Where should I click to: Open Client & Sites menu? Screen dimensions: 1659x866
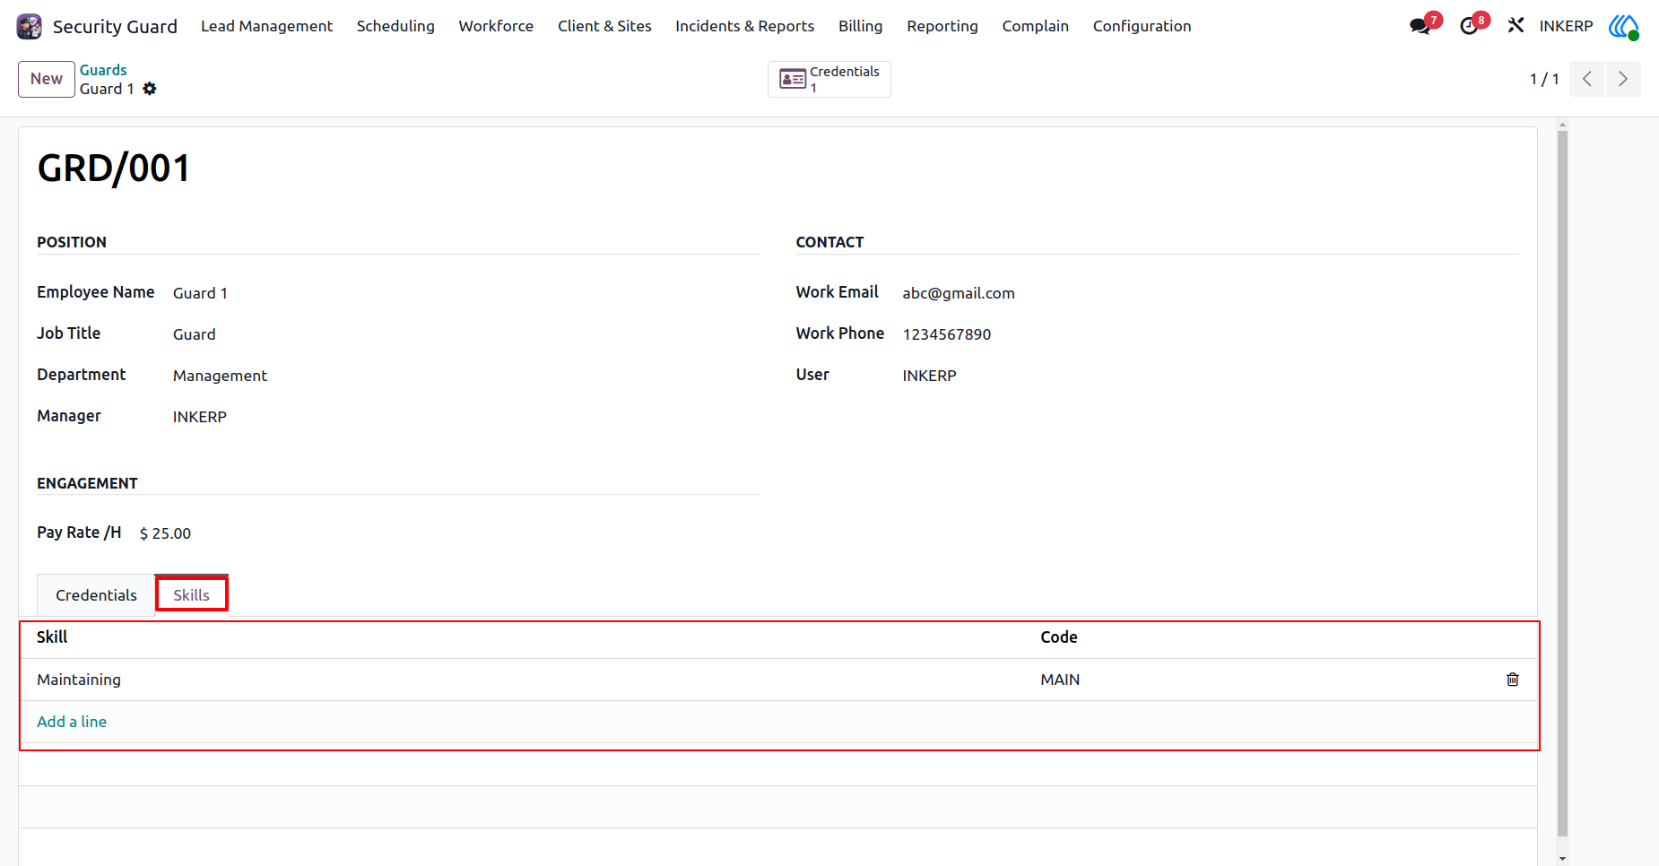(x=604, y=26)
